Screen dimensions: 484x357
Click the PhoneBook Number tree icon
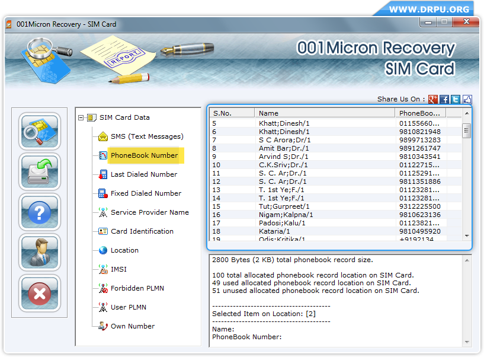103,155
